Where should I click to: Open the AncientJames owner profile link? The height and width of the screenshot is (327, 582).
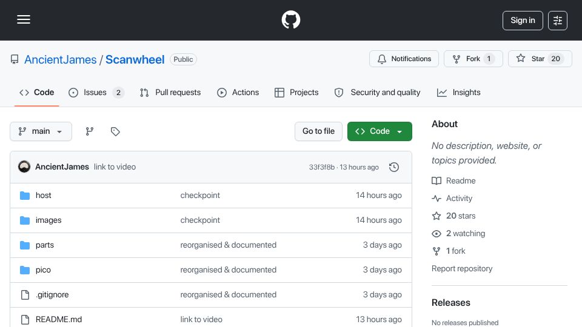coord(60,59)
